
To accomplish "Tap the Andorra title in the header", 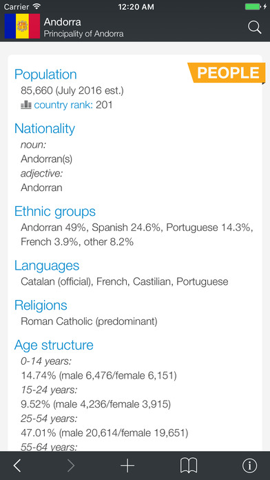I will pyautogui.click(x=63, y=22).
